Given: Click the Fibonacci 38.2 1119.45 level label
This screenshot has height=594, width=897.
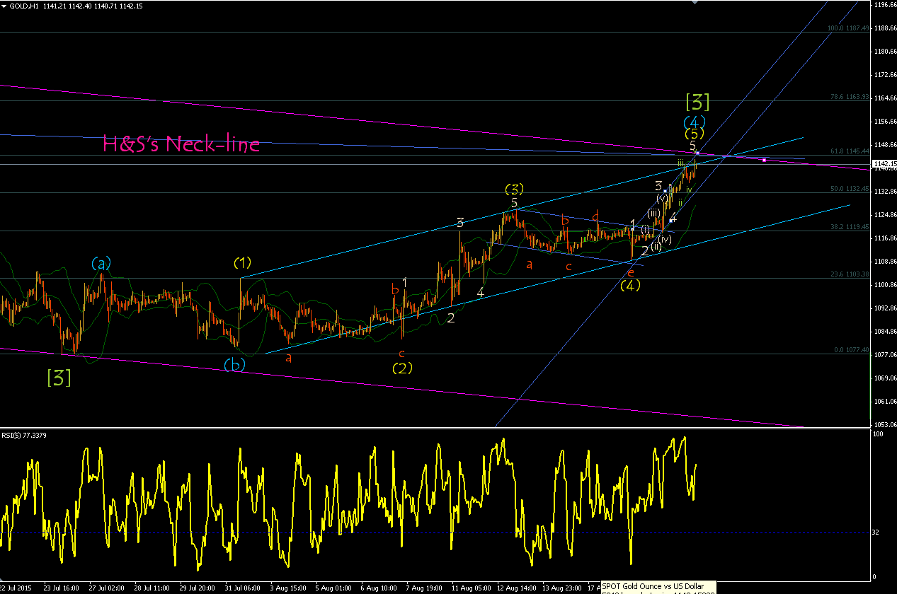Looking at the screenshot, I should 850,227.
